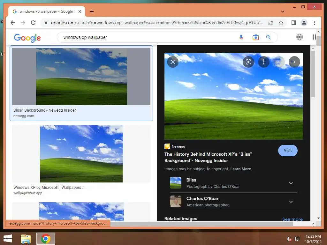
Task: Click the page scrollbar down arrow
Action: tap(318, 218)
